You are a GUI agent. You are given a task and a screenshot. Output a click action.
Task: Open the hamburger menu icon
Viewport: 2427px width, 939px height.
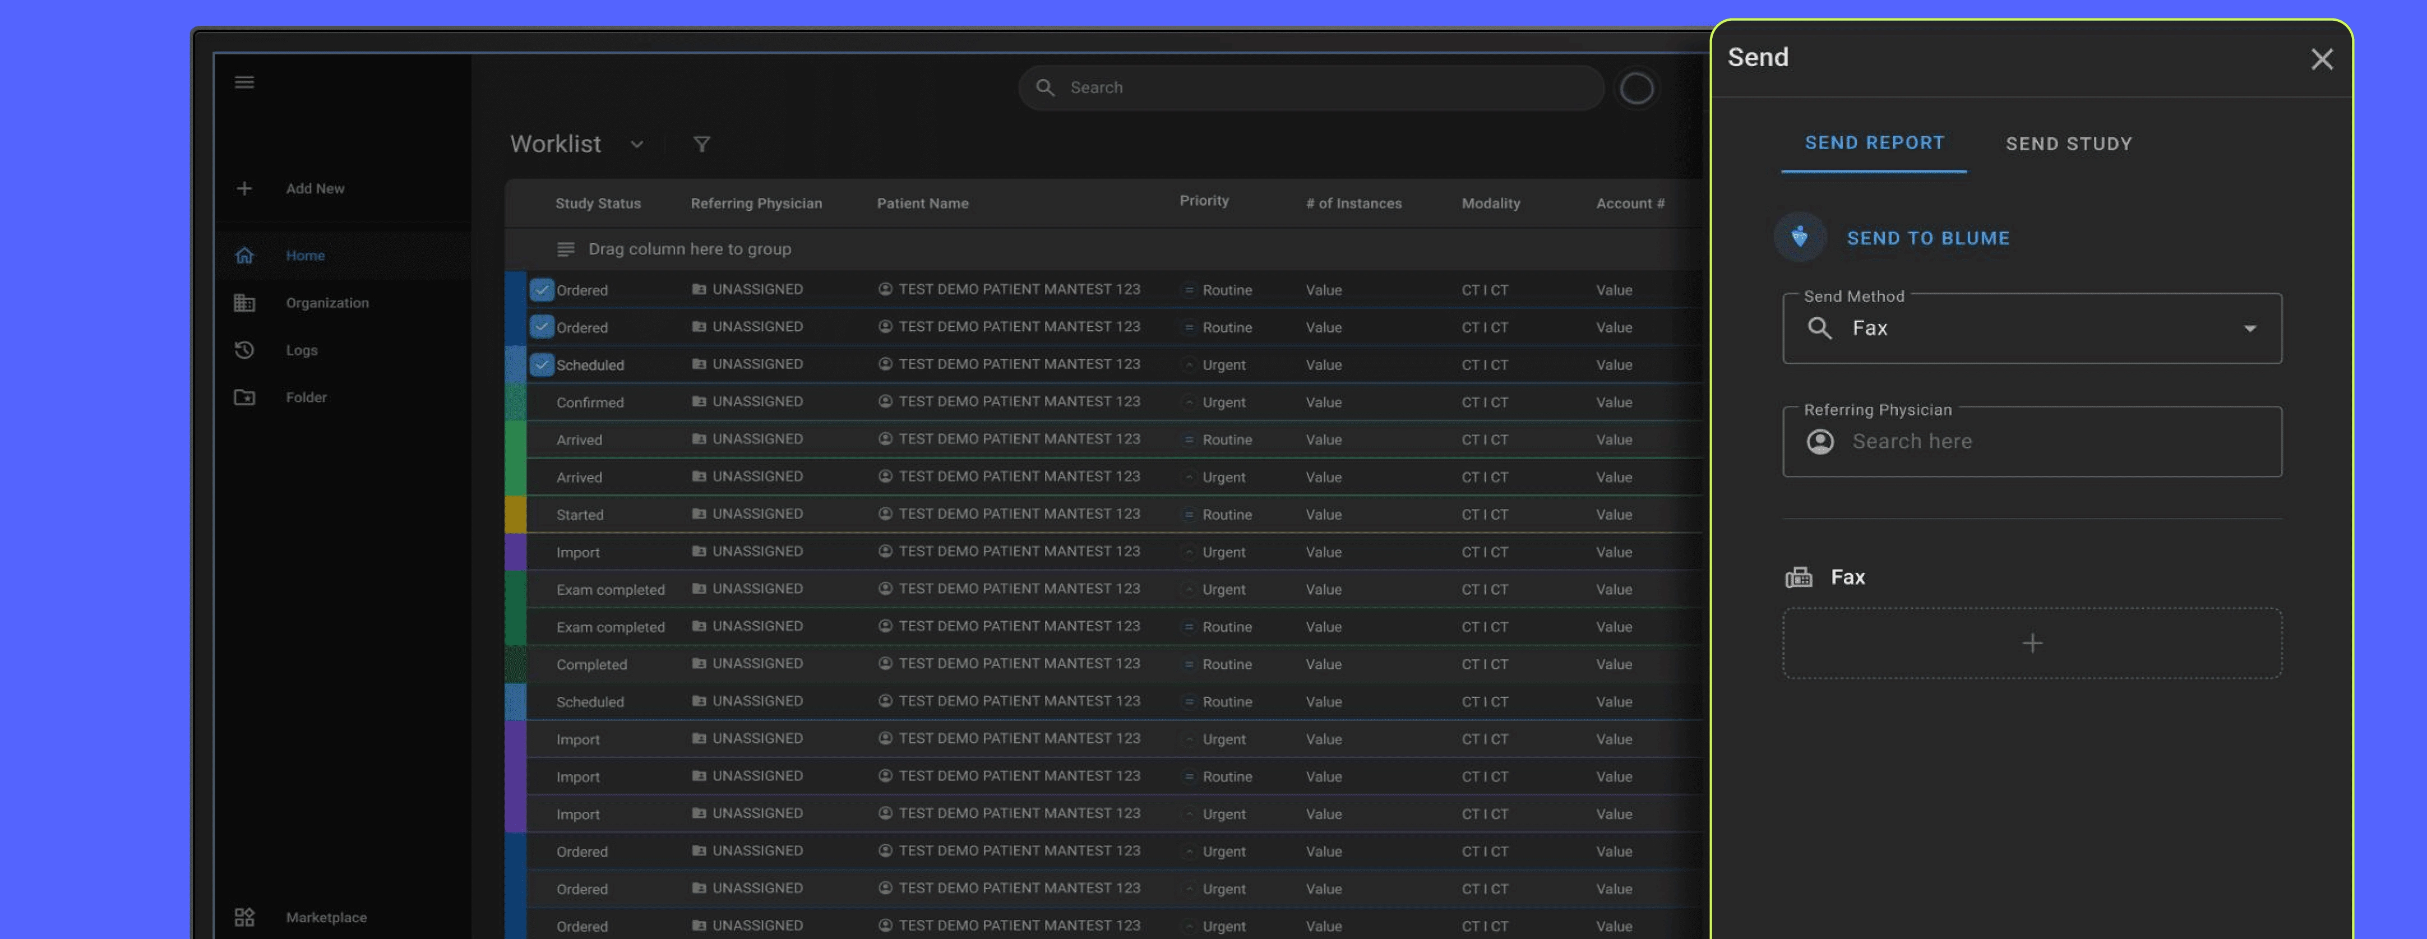[x=244, y=82]
